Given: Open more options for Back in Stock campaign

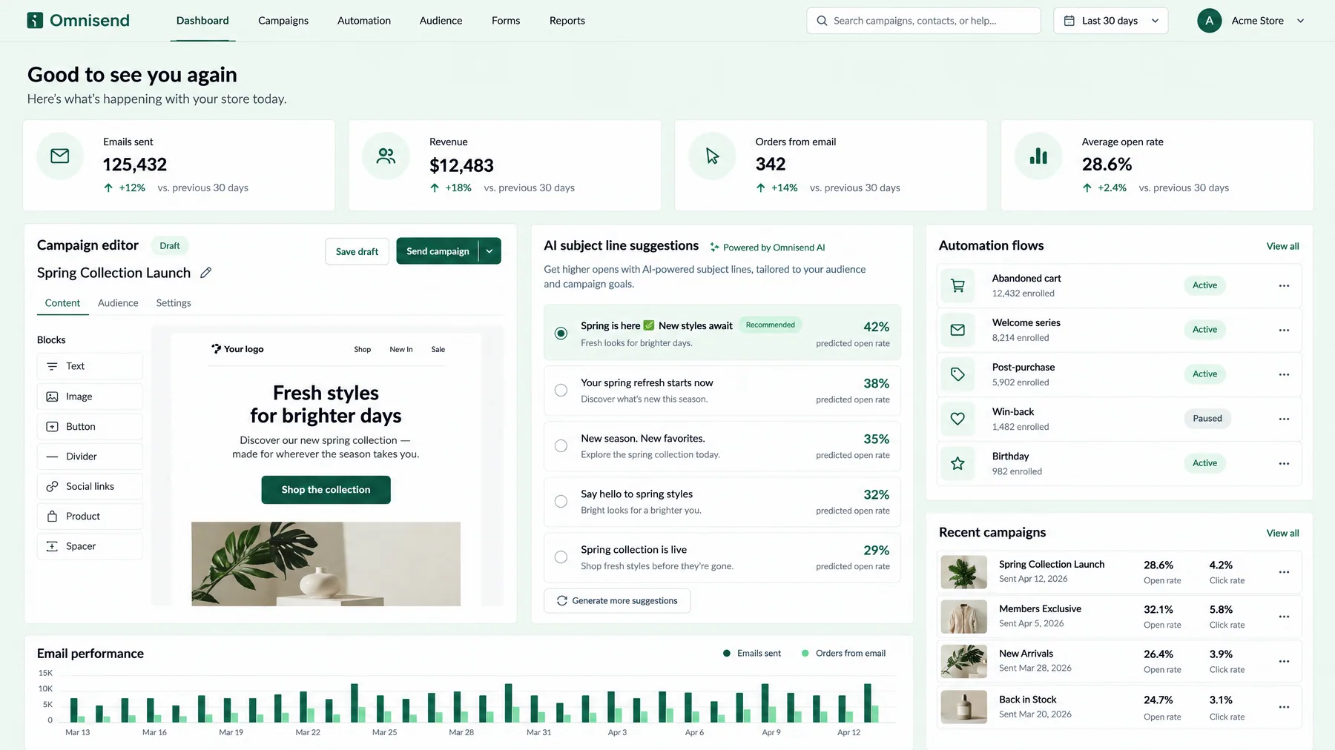Looking at the screenshot, I should [x=1284, y=707].
